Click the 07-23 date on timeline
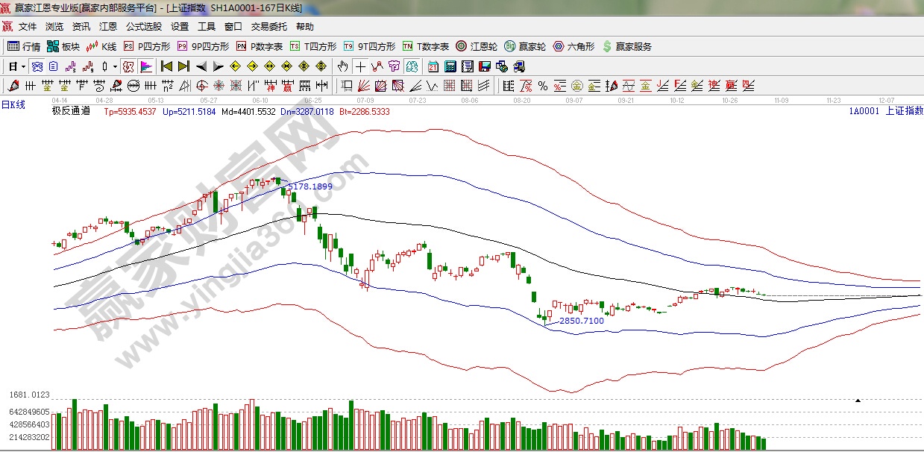 tap(418, 99)
